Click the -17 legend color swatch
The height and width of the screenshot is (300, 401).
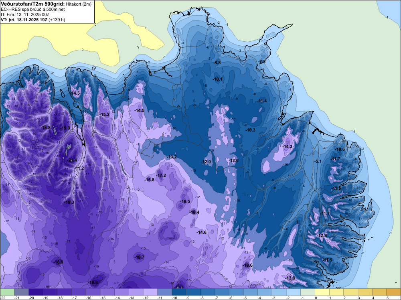(x=79, y=292)
